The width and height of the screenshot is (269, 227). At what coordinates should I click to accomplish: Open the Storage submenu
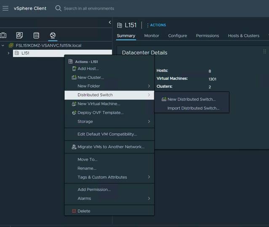coord(109,121)
